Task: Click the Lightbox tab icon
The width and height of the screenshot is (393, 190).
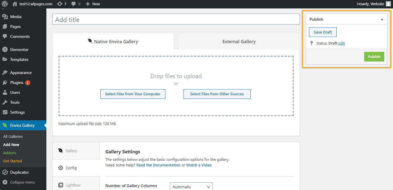Action: click(61, 185)
